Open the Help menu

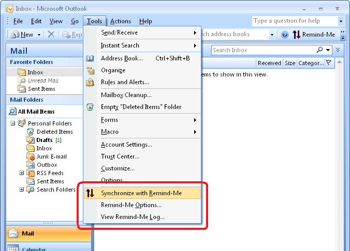pos(145,21)
